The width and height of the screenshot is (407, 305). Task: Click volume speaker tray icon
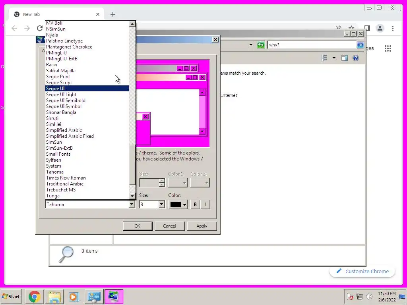369,296
